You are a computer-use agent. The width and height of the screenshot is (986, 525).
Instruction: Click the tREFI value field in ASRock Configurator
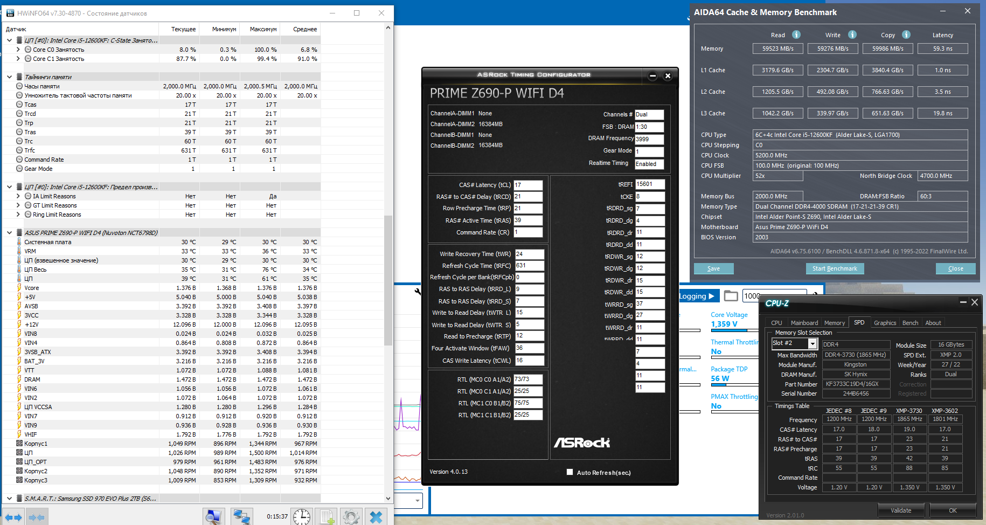pyautogui.click(x=650, y=184)
